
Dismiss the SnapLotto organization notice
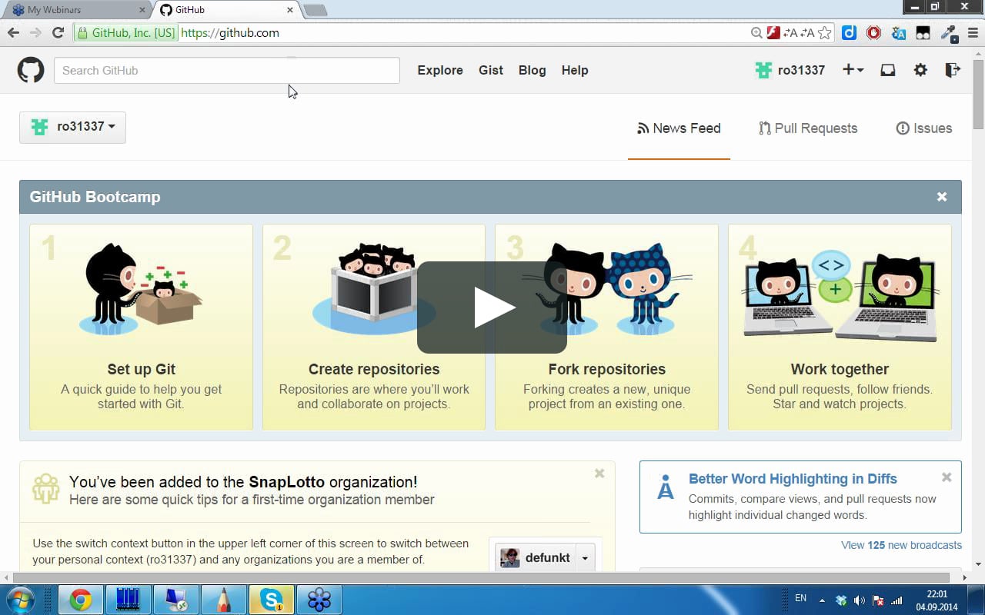[x=599, y=474]
